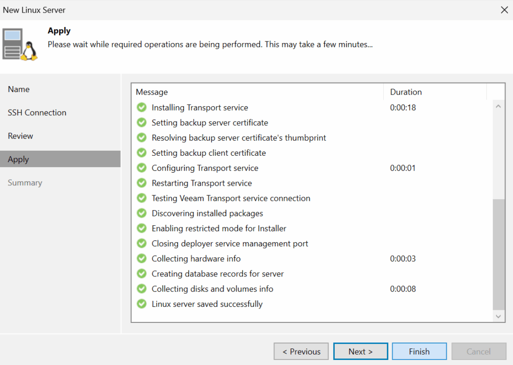513x365 pixels.
Task: Click the 0:00:08 duration value
Action: point(403,289)
